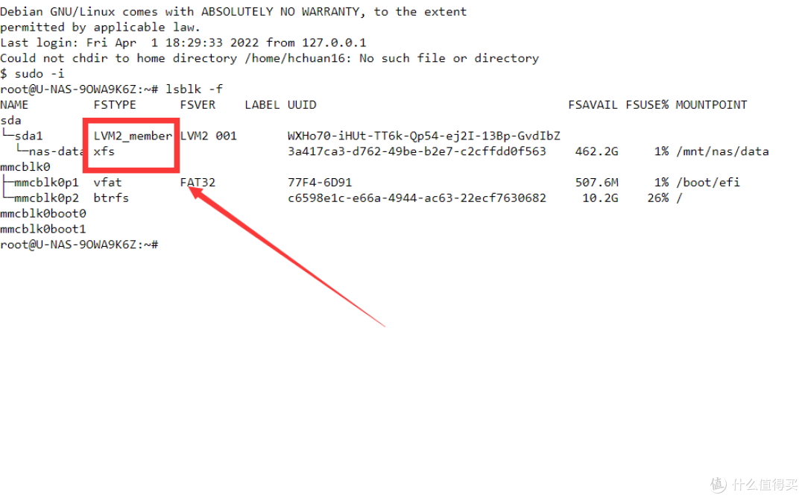
Task: Click the xfs filesystem type text
Action: coord(104,151)
